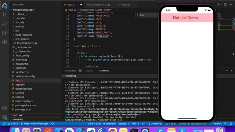235x132 pixels.
Task: Open the Manage settings gear
Action: (x=4, y=117)
